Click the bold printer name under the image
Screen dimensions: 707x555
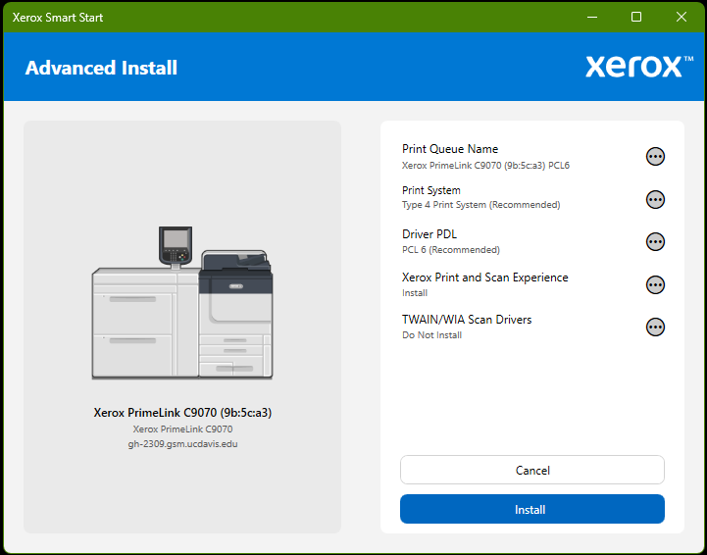coord(182,413)
